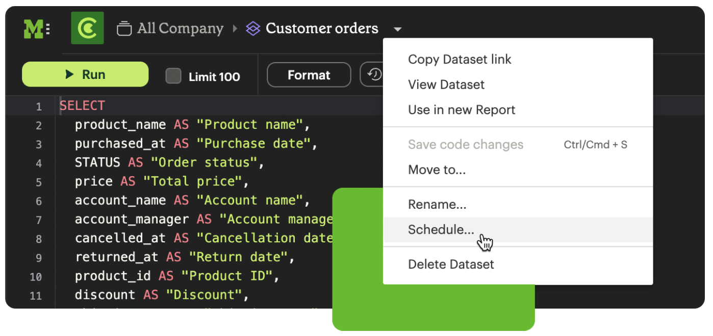Choose View Dataset in the menu
Screen dimensions: 713x336
446,85
